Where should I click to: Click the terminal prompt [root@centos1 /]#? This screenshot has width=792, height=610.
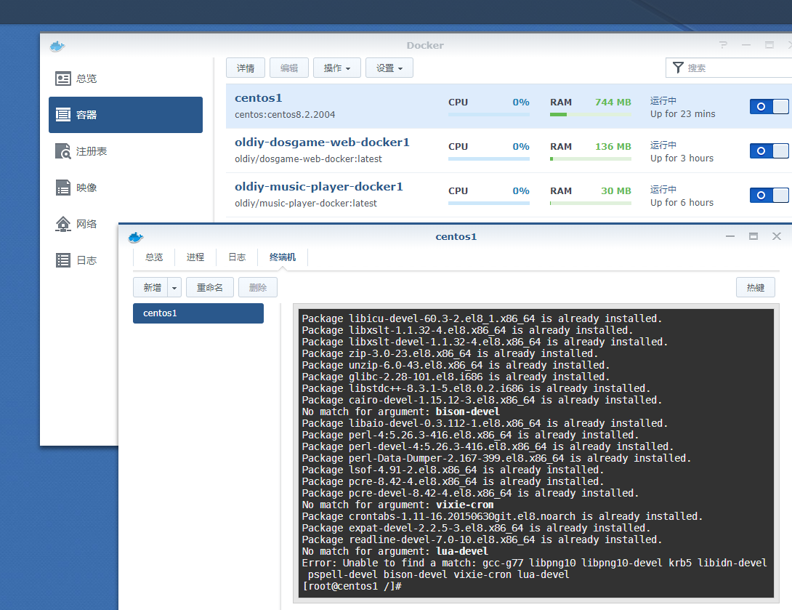pyautogui.click(x=352, y=586)
